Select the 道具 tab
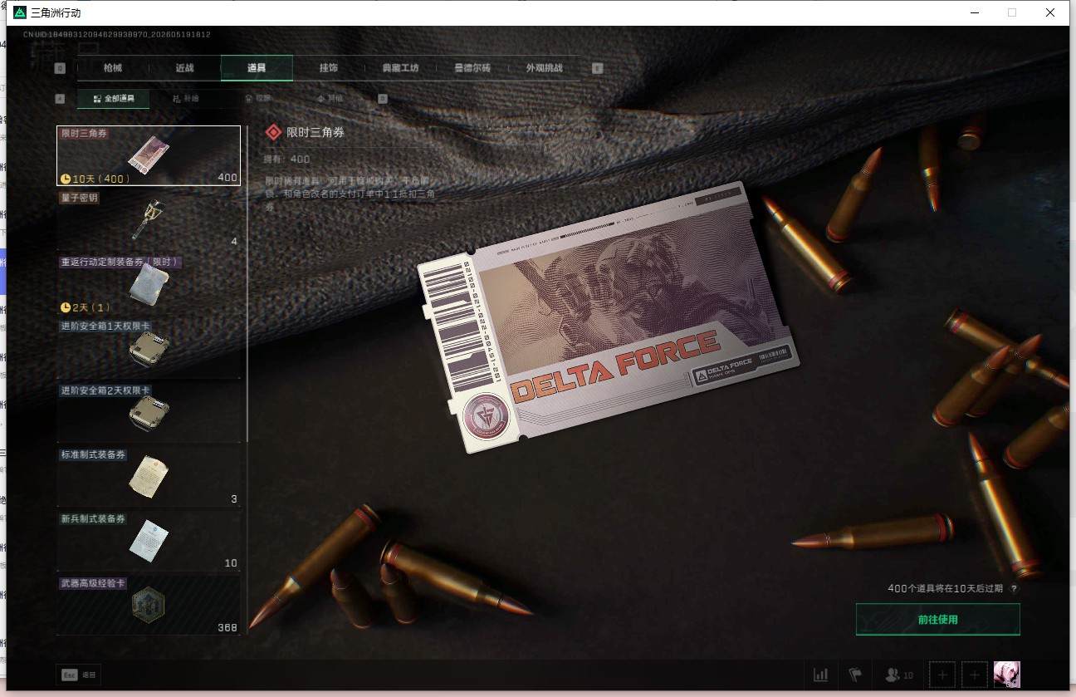 257,68
